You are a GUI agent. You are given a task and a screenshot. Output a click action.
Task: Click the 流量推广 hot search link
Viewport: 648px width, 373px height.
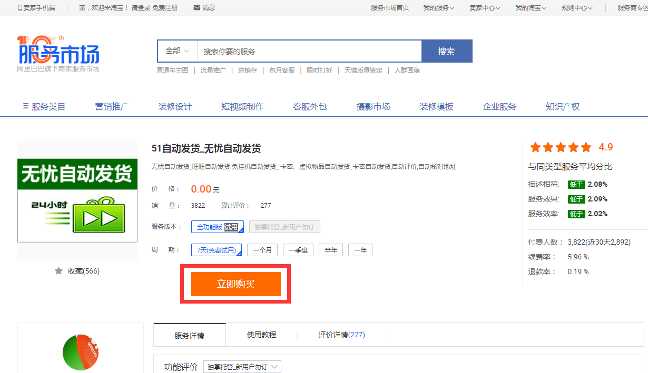213,70
